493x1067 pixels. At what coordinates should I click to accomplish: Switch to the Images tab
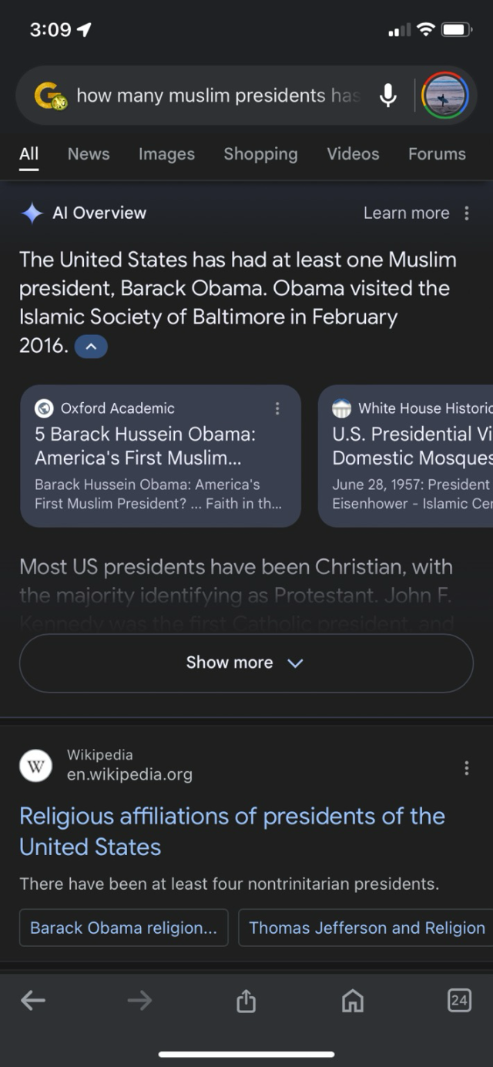[166, 154]
